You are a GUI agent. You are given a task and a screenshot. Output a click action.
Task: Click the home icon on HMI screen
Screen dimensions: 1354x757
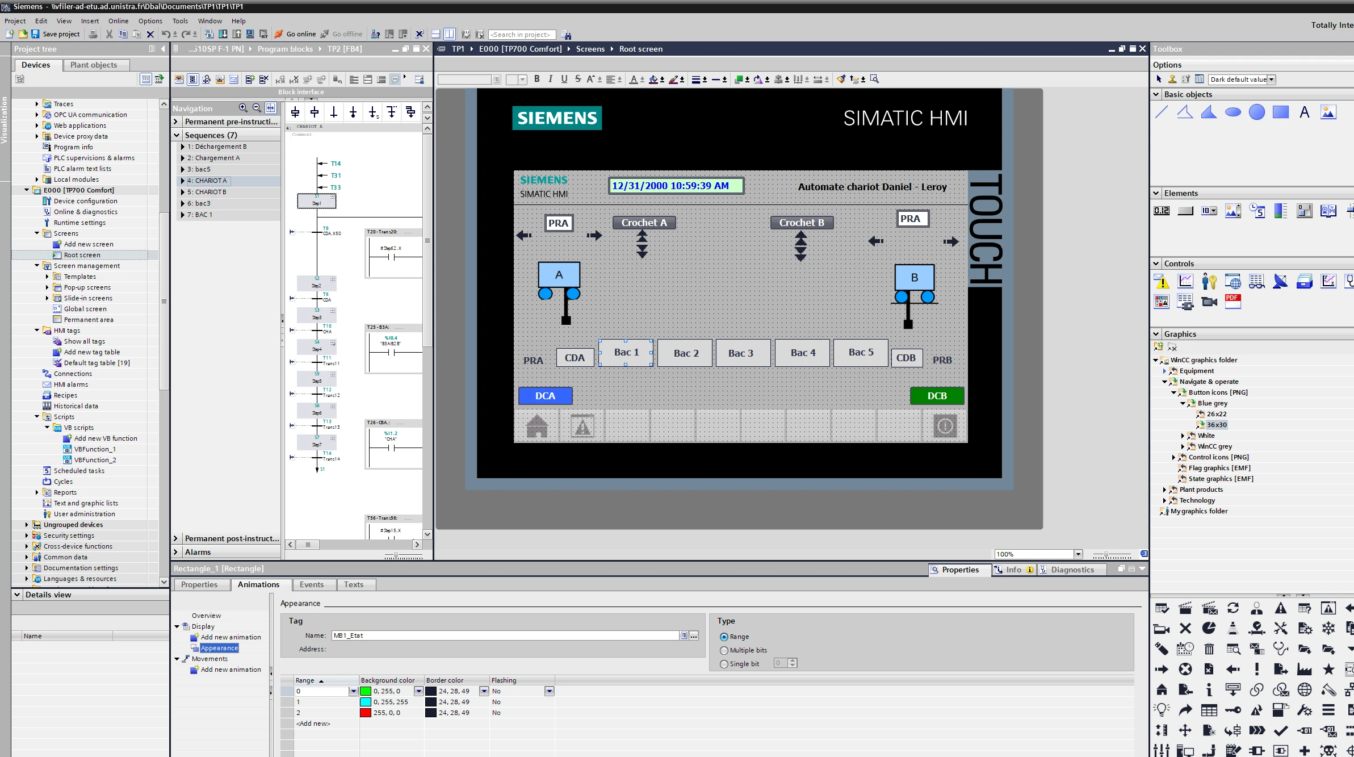tap(537, 426)
